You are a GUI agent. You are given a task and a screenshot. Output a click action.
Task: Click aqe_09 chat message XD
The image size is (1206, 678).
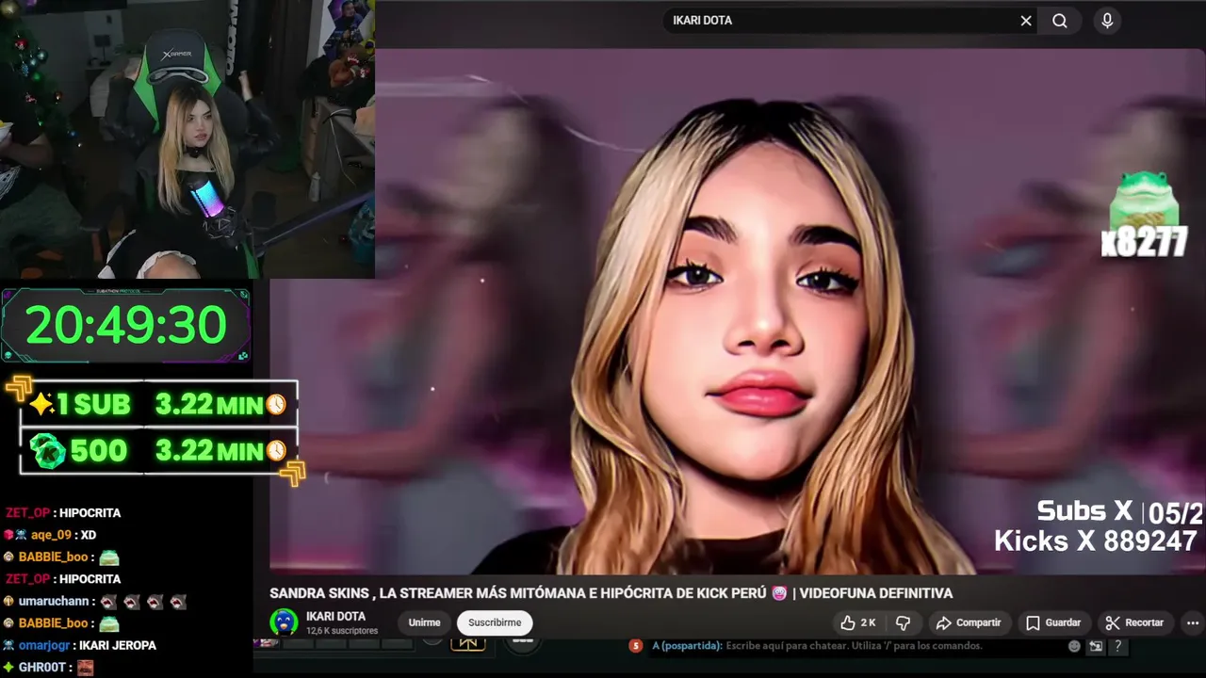click(88, 535)
